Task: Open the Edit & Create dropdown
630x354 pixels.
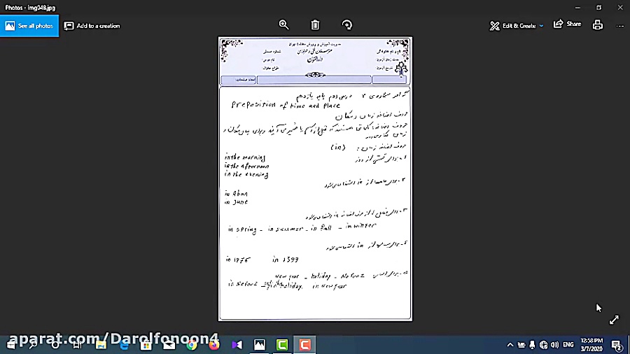Action: (x=517, y=26)
